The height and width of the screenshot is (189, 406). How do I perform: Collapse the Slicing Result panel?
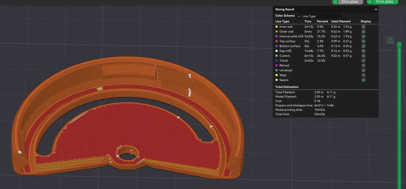[x=376, y=9]
